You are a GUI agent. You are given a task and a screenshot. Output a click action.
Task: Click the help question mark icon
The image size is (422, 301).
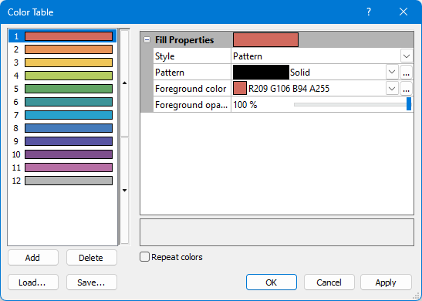(369, 12)
